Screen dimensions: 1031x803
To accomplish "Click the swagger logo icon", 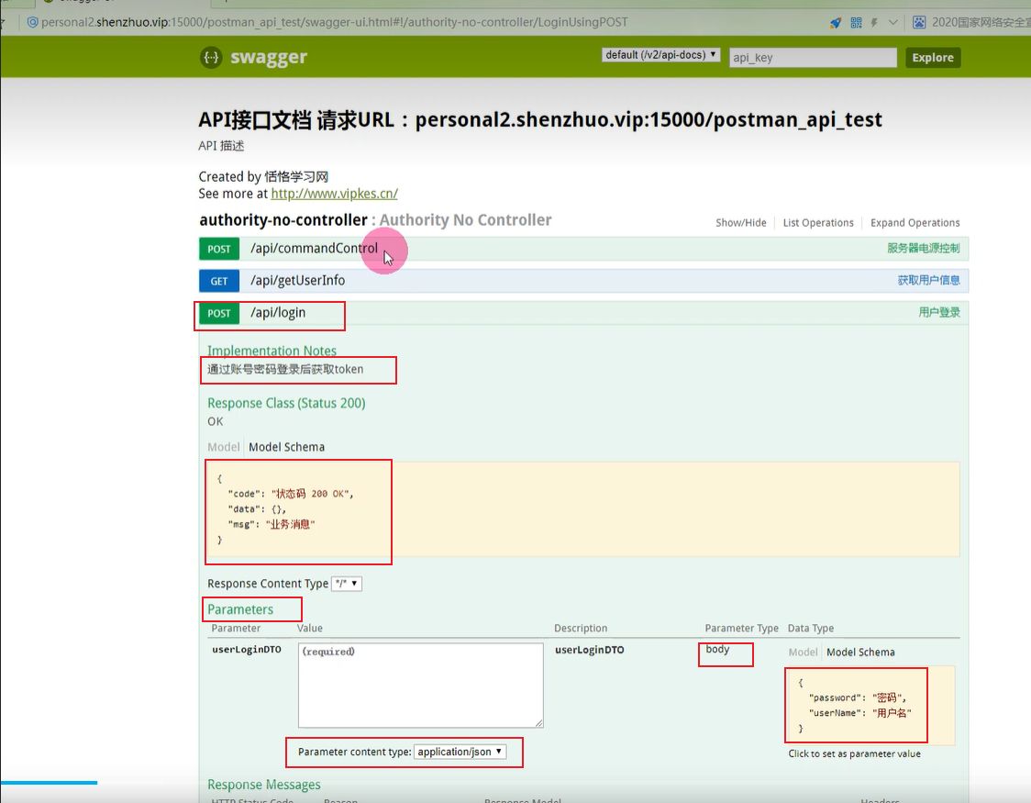I will (211, 58).
